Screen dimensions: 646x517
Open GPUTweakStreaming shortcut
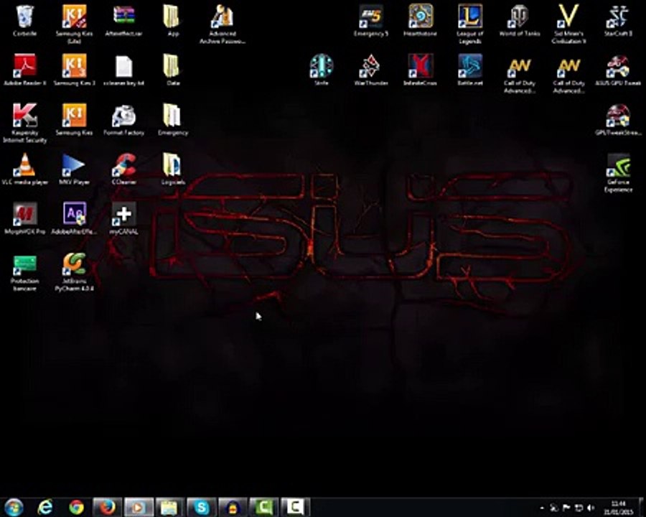click(x=618, y=120)
